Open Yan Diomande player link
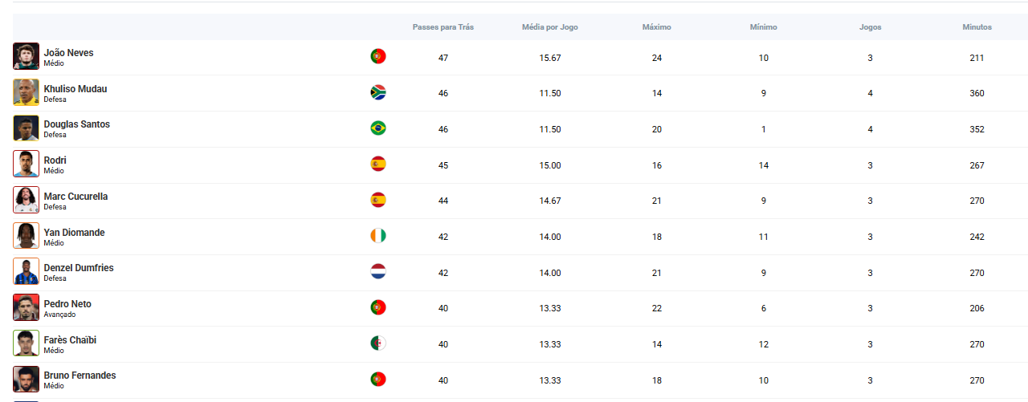 (74, 233)
